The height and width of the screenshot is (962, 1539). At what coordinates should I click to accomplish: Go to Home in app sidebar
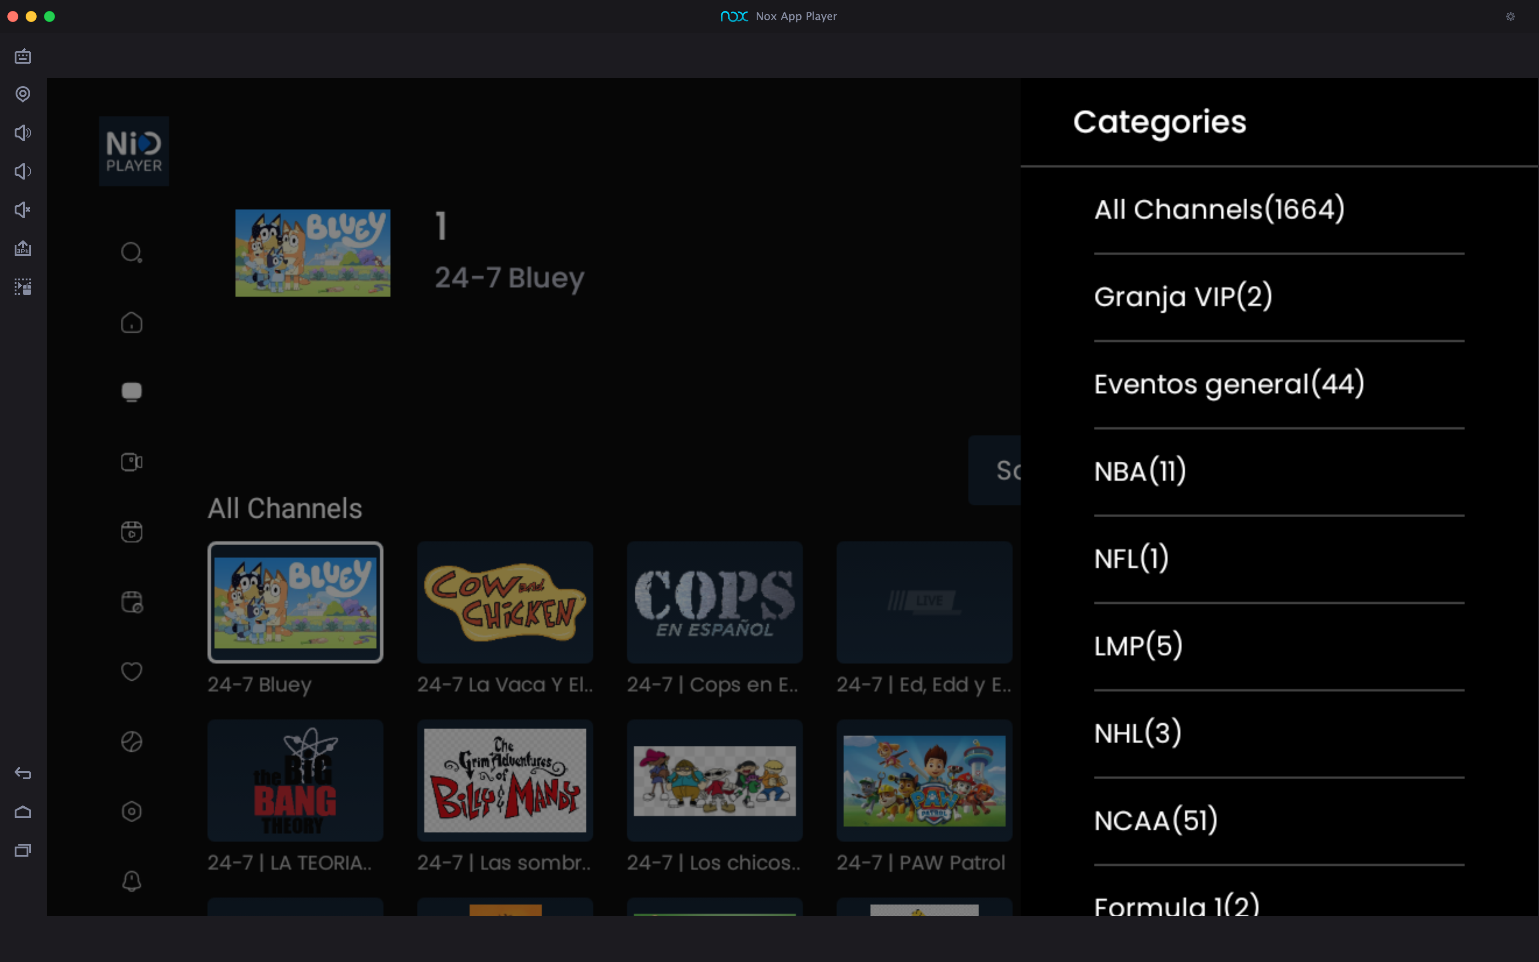click(x=131, y=322)
